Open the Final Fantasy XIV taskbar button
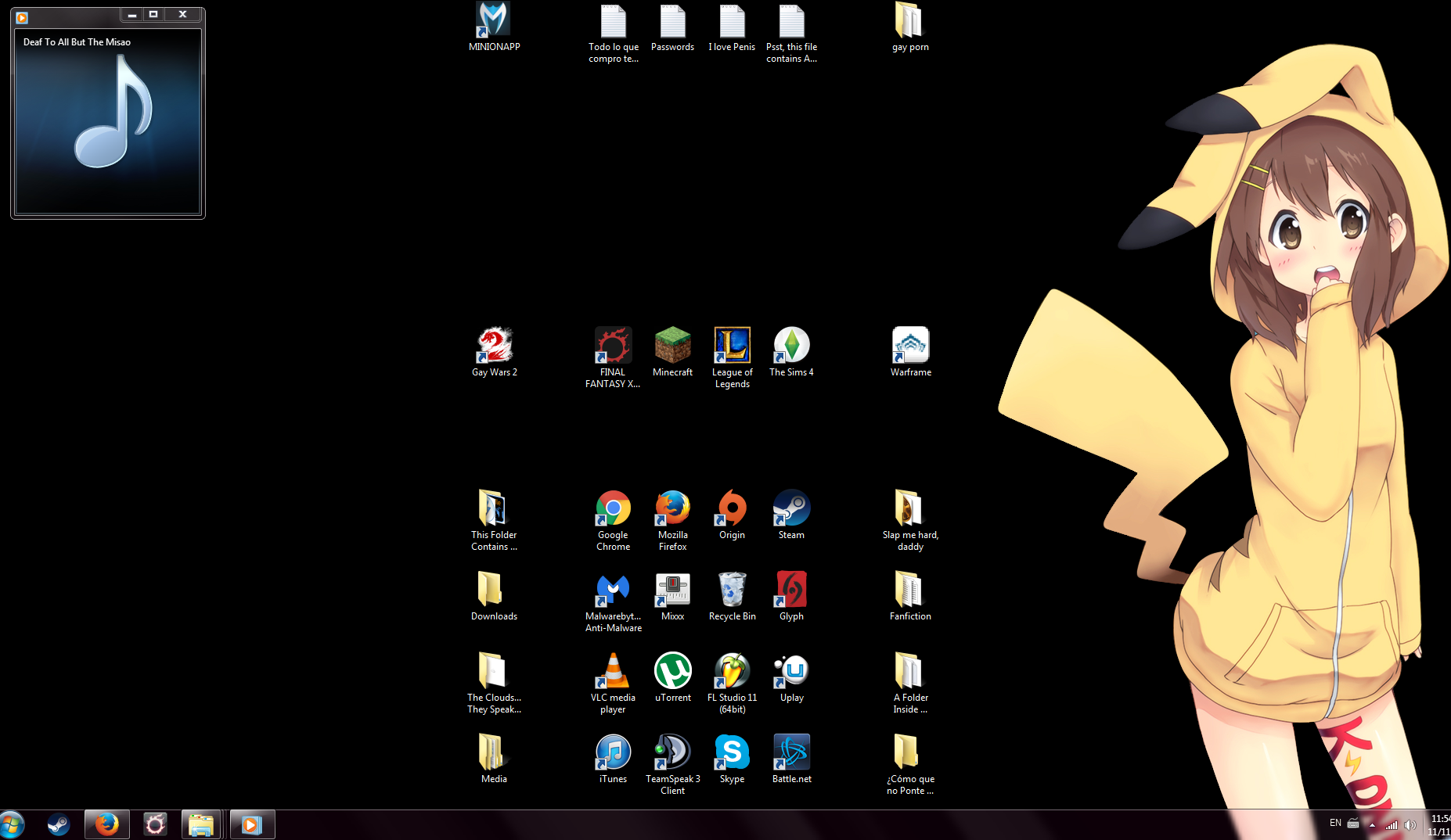The width and height of the screenshot is (1451, 840). point(155,824)
